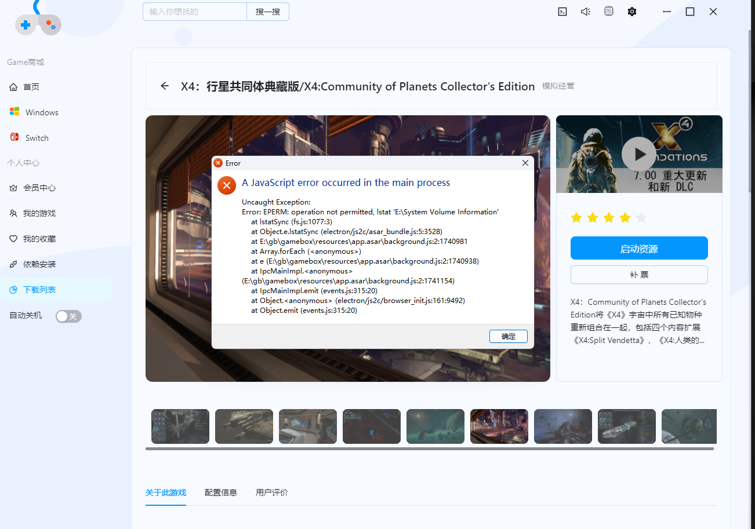Click the fourth rating star
The width and height of the screenshot is (755, 529).
[625, 218]
